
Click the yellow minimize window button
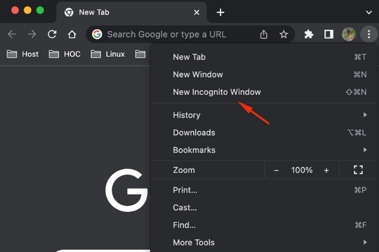click(x=28, y=10)
